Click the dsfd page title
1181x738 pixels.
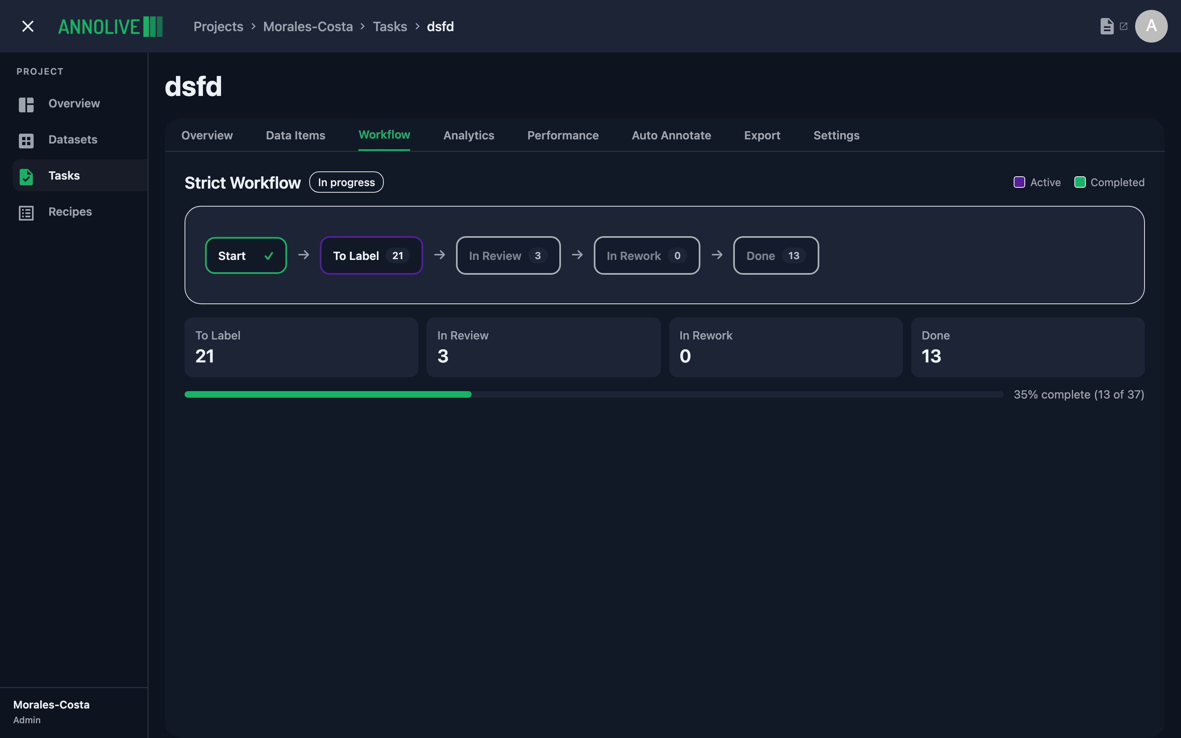193,87
